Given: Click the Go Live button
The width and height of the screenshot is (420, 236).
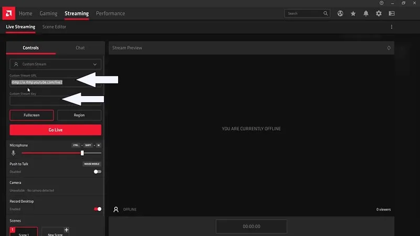Looking at the screenshot, I should tap(56, 130).
